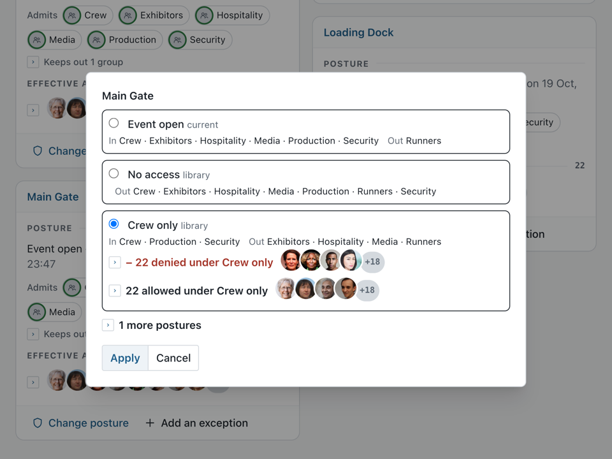
Task: Apply the selected Main Gate posture
Action: (126, 358)
